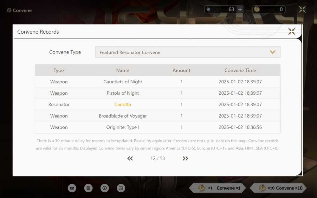Click the amount 1 in the Originite row
Screen dimensions: 317x198
tap(182, 127)
